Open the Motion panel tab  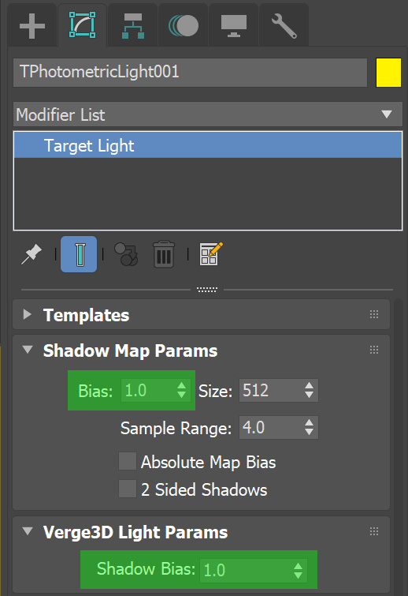tap(184, 26)
